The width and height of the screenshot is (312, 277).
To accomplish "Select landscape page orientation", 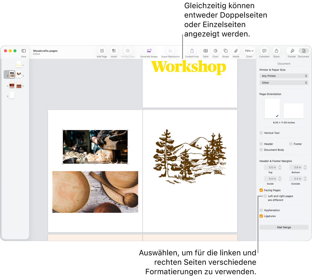I will tap(293, 111).
